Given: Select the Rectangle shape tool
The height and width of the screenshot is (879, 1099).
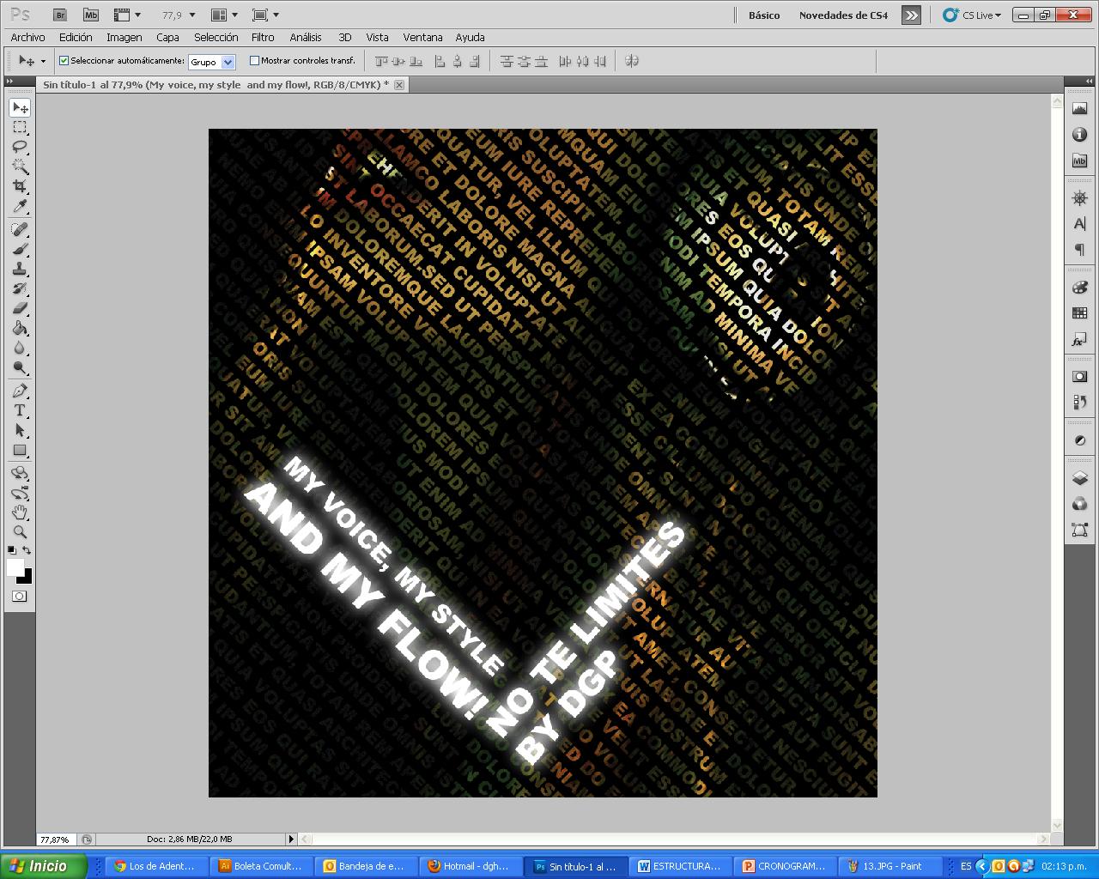Looking at the screenshot, I should click(20, 450).
